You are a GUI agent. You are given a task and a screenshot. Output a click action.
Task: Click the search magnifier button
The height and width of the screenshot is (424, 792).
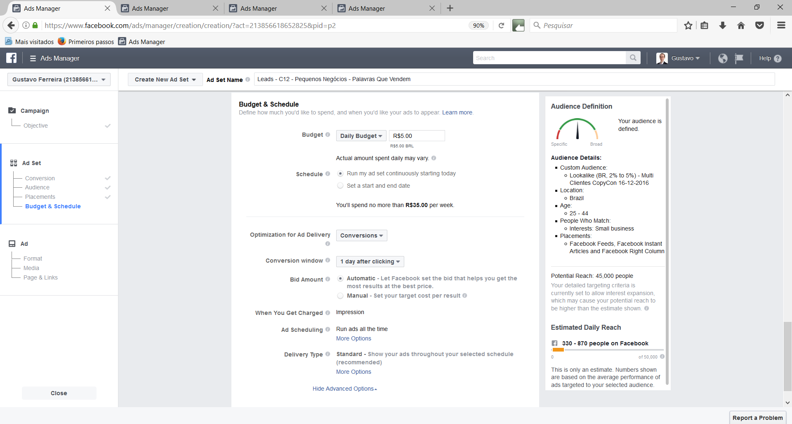[x=633, y=58]
